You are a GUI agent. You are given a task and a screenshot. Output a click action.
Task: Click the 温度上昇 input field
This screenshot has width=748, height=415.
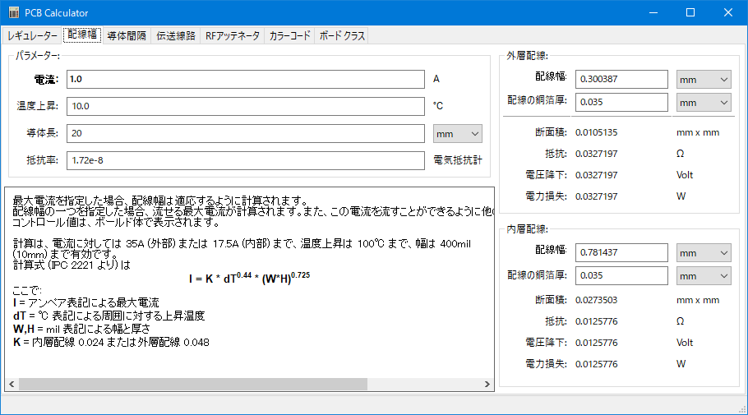click(x=245, y=107)
